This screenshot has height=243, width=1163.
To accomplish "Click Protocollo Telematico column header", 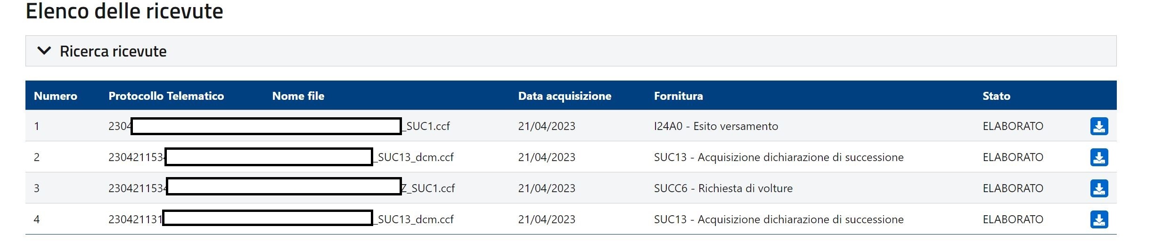I will pos(166,96).
